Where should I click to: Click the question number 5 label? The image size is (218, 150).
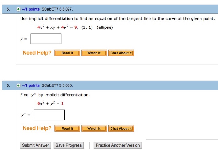click(8, 9)
